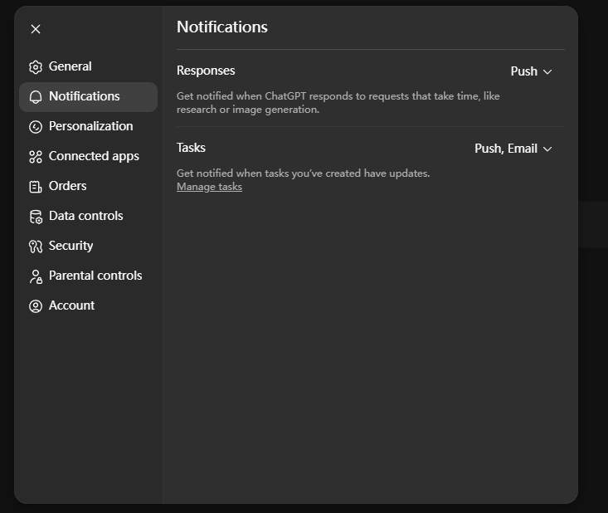Switch to the 'General' settings text label
The image size is (608, 513).
[x=71, y=66]
